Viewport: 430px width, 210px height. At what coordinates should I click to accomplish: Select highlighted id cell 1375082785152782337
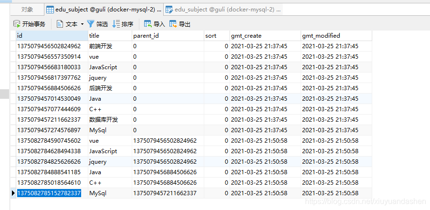[x=52, y=193]
